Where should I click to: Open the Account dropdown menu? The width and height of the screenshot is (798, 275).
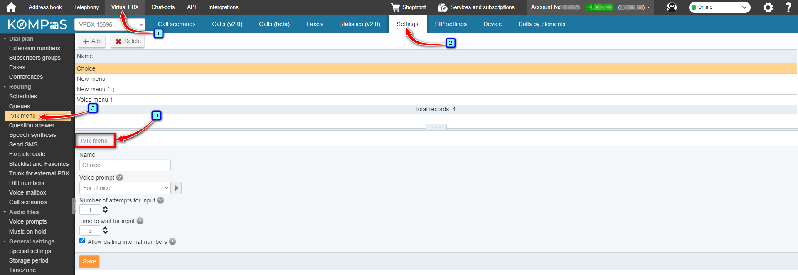coord(590,7)
